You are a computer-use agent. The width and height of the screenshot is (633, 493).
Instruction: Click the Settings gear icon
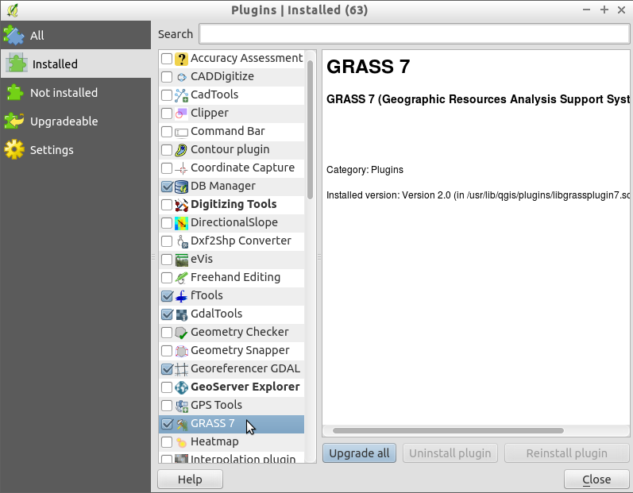click(x=14, y=150)
